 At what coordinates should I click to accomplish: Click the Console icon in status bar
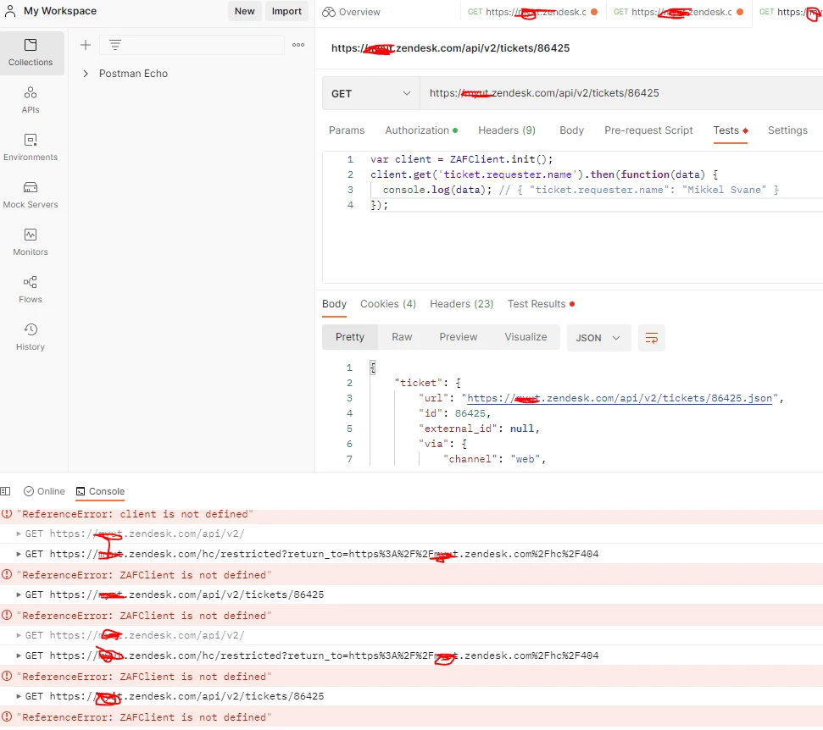click(x=81, y=491)
